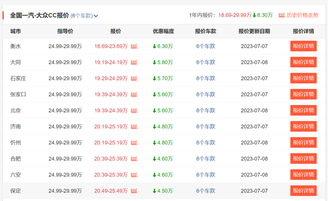Click city name 大同
The width and height of the screenshot is (328, 201).
tap(15, 63)
